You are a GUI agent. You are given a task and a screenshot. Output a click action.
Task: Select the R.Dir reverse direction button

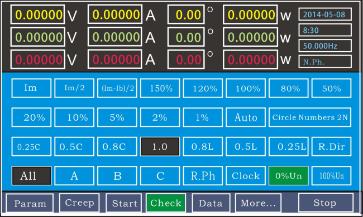(x=332, y=146)
